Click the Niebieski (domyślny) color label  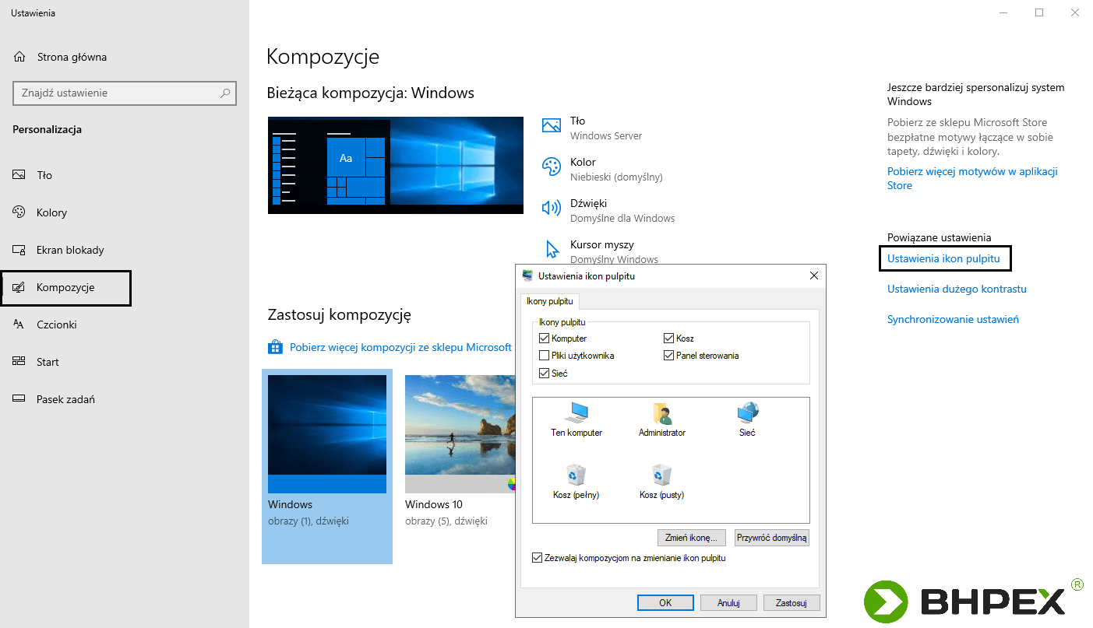[616, 177]
